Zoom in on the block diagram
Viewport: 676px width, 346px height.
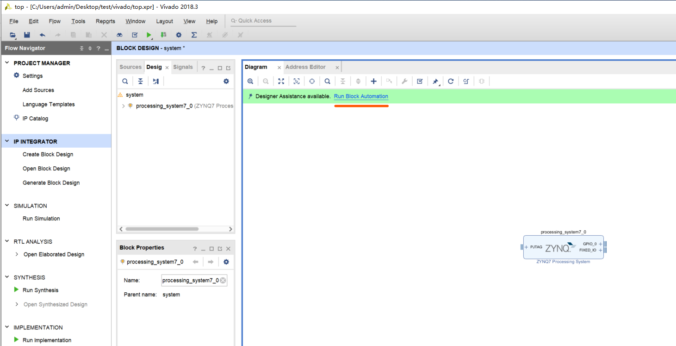250,81
